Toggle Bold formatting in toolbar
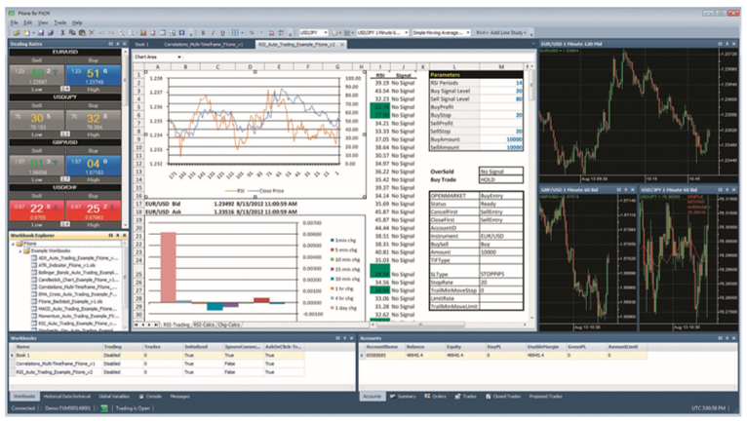The height and width of the screenshot is (421, 747). click(203, 33)
